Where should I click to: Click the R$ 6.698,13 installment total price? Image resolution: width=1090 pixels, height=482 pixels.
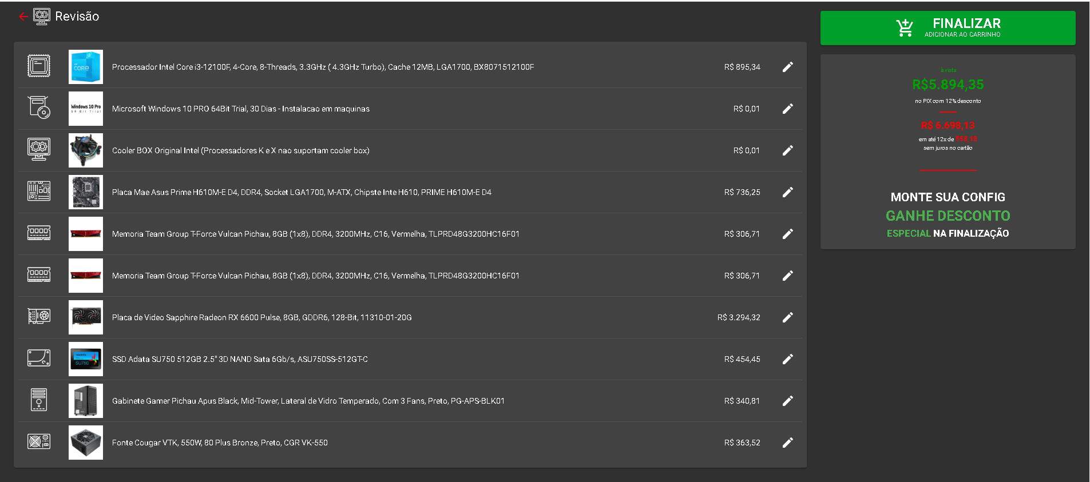click(948, 125)
